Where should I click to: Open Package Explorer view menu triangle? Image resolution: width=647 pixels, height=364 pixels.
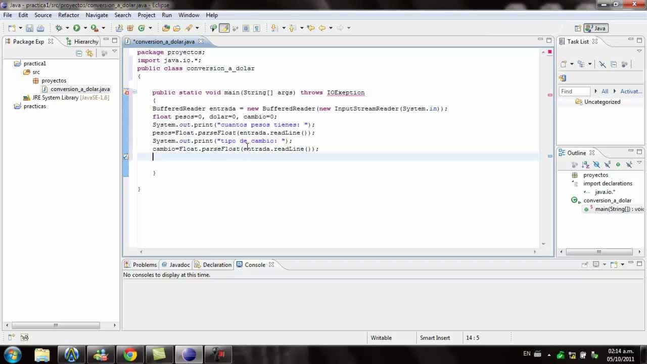pyautogui.click(x=115, y=52)
